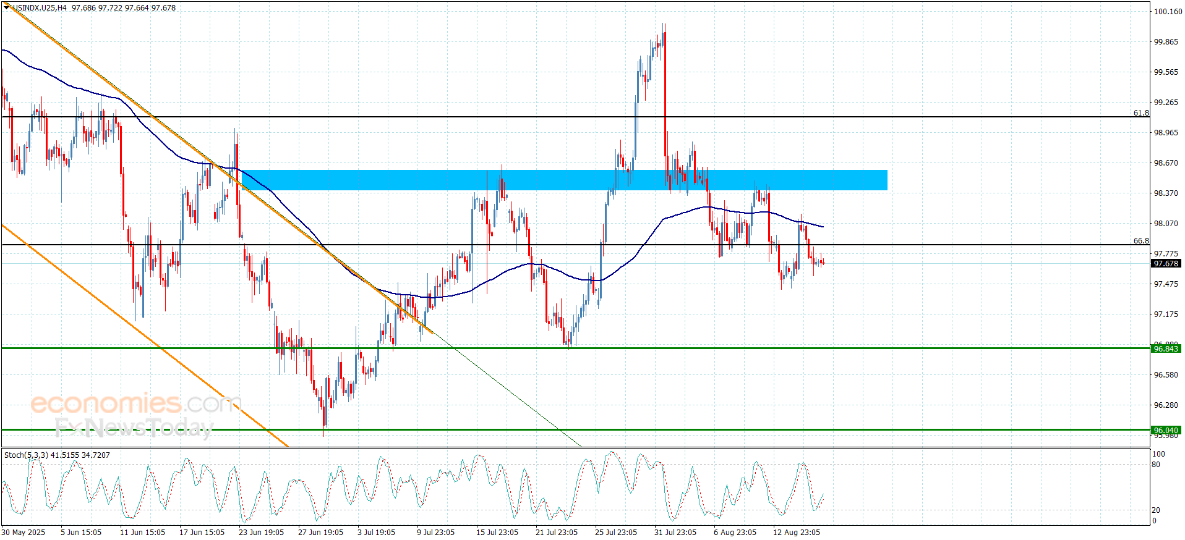Select the 15 Jul 23:05 time label
This screenshot has width=1185, height=540.
pos(497,533)
